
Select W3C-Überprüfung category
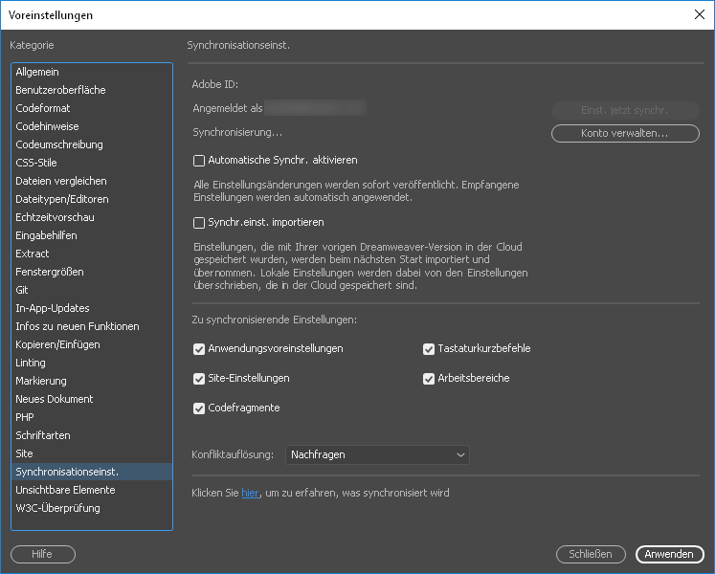(92, 508)
